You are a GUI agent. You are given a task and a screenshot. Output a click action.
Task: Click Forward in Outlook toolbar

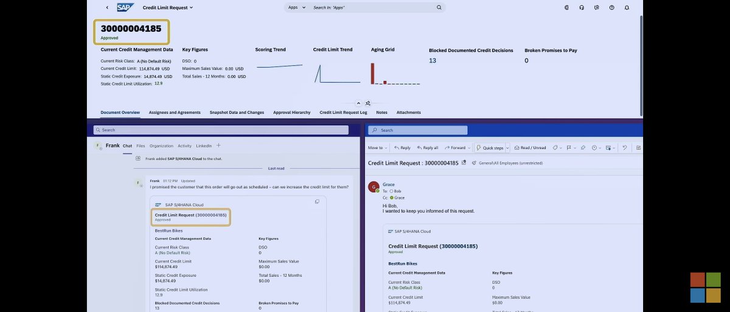[x=455, y=148]
